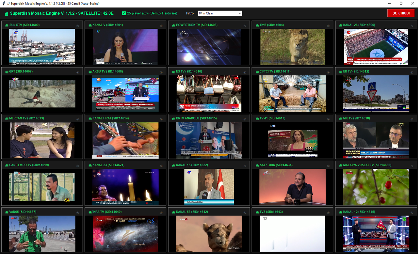Click the CAN TEMPO TV (SID:14619) title

click(x=29, y=165)
